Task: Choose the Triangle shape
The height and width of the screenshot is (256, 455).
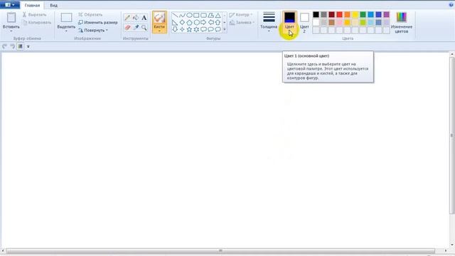Action: (x=218, y=15)
